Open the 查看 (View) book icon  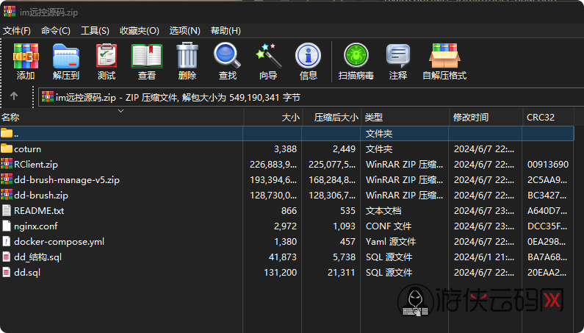point(147,61)
